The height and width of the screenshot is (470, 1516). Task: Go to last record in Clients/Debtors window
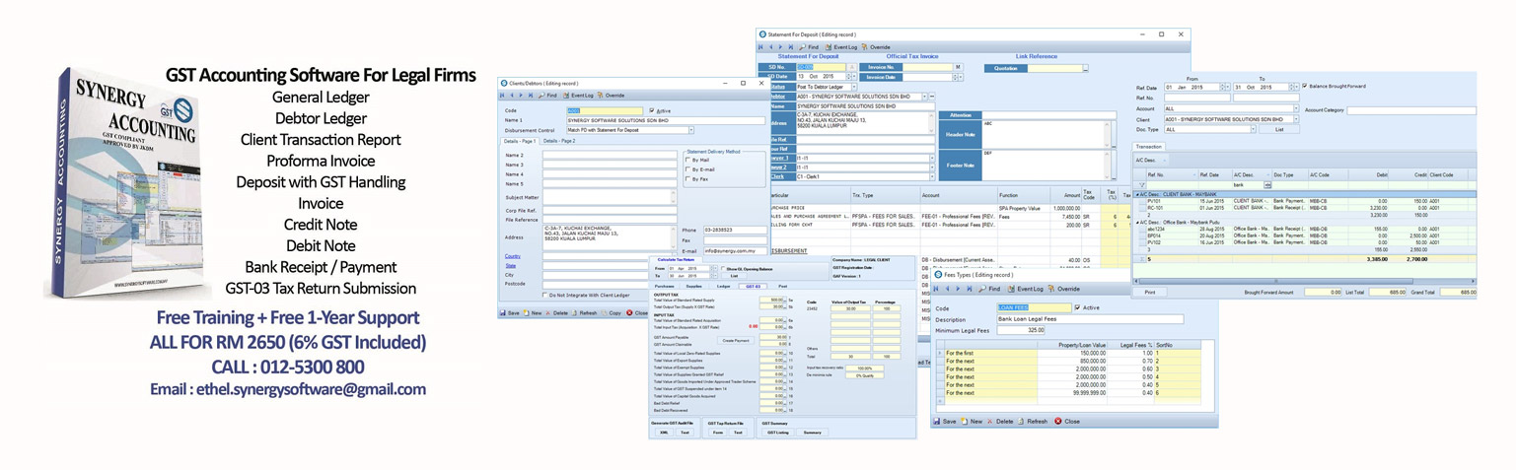(x=530, y=96)
